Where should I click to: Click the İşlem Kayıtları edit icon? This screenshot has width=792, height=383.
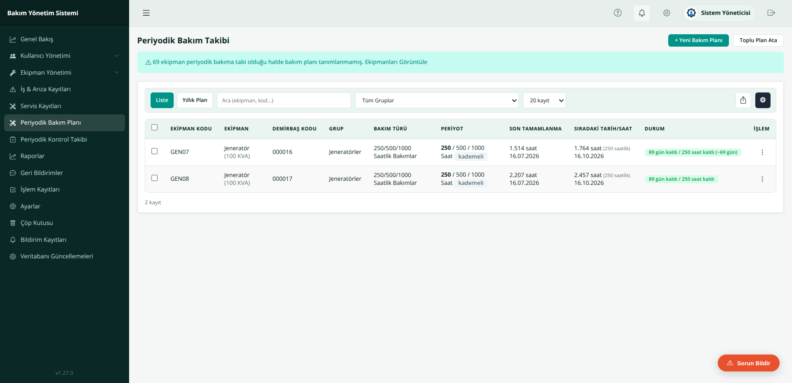[x=13, y=190]
